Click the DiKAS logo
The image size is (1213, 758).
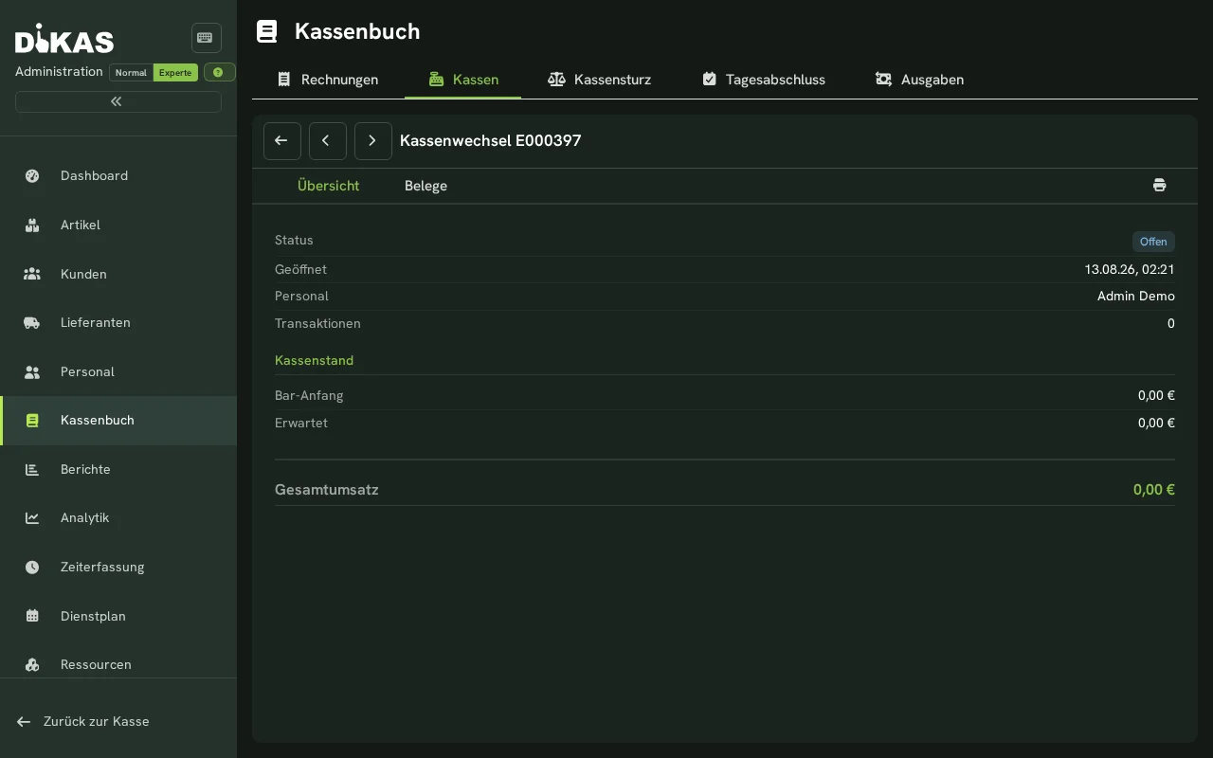point(64,39)
